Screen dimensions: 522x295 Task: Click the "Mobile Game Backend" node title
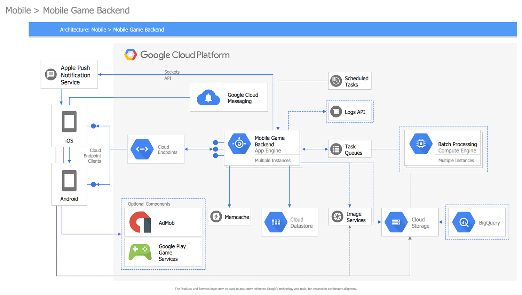pos(270,141)
